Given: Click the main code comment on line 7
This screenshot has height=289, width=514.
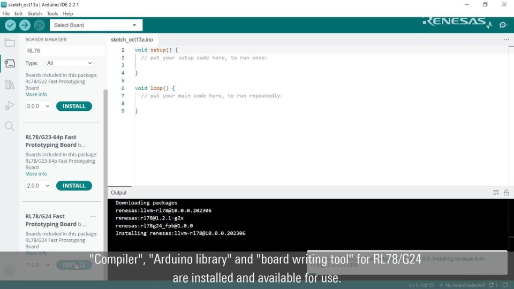Looking at the screenshot, I should (212, 96).
